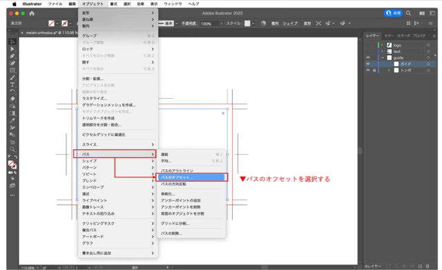The image size is (442, 270).
Task: Click the 変形 button in the control bar
Action: 307,23
